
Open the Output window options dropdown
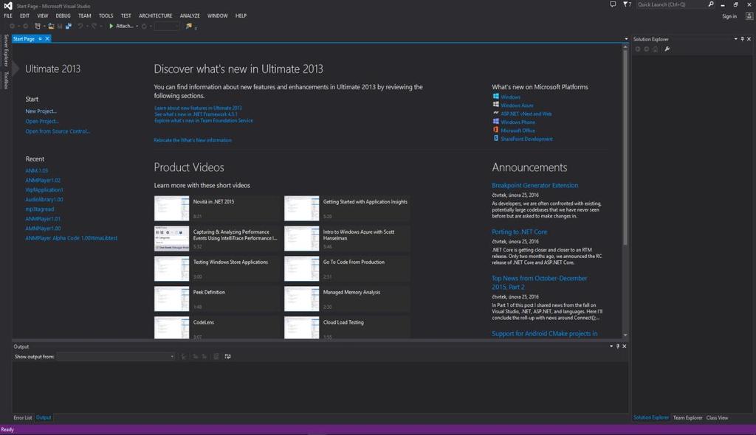coord(611,347)
